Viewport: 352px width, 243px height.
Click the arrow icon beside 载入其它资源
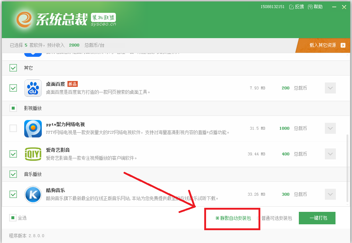coord(343,45)
